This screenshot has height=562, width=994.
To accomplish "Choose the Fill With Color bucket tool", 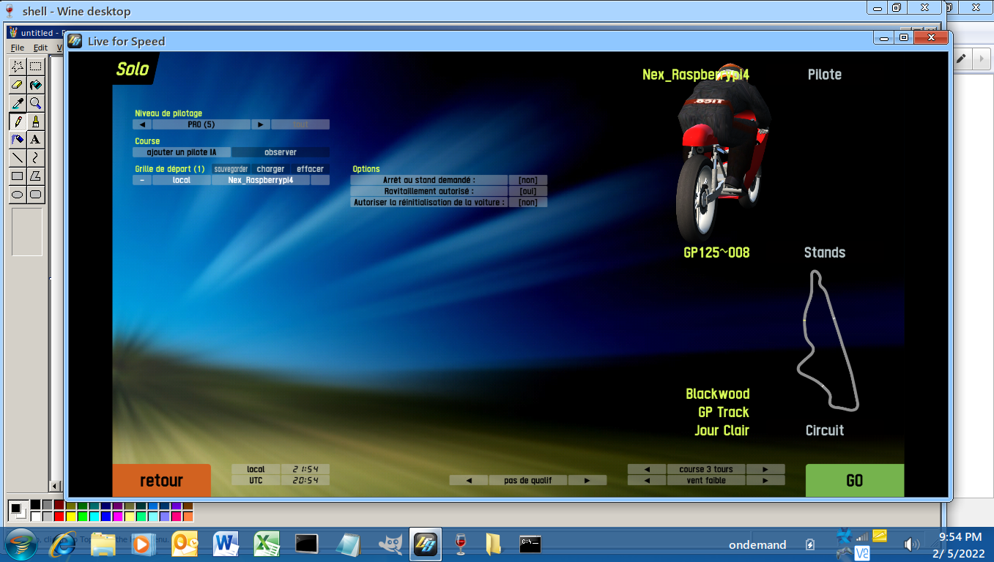I will (35, 84).
